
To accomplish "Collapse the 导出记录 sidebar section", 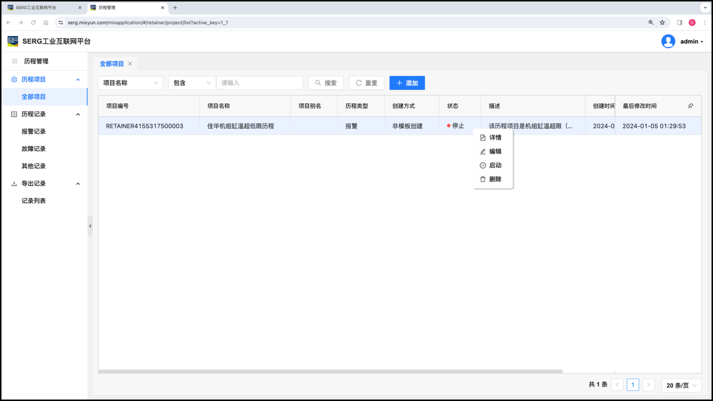I will click(78, 184).
